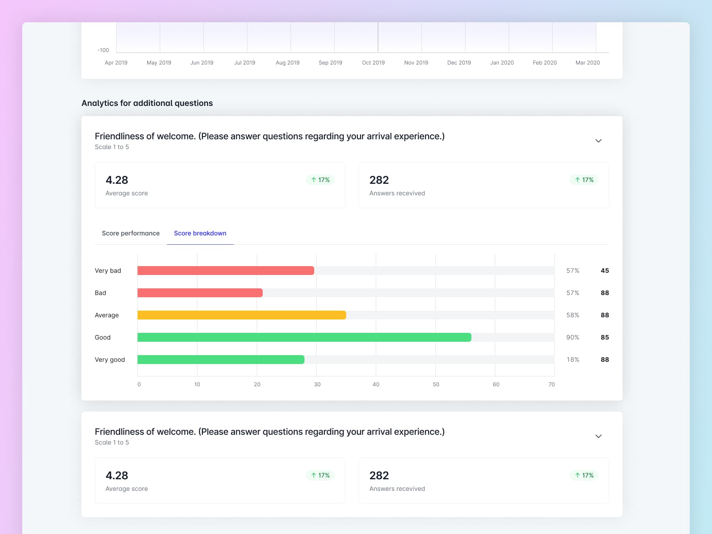Click the Oct 2019 label on timeline
This screenshot has height=534, width=712.
[x=373, y=63]
